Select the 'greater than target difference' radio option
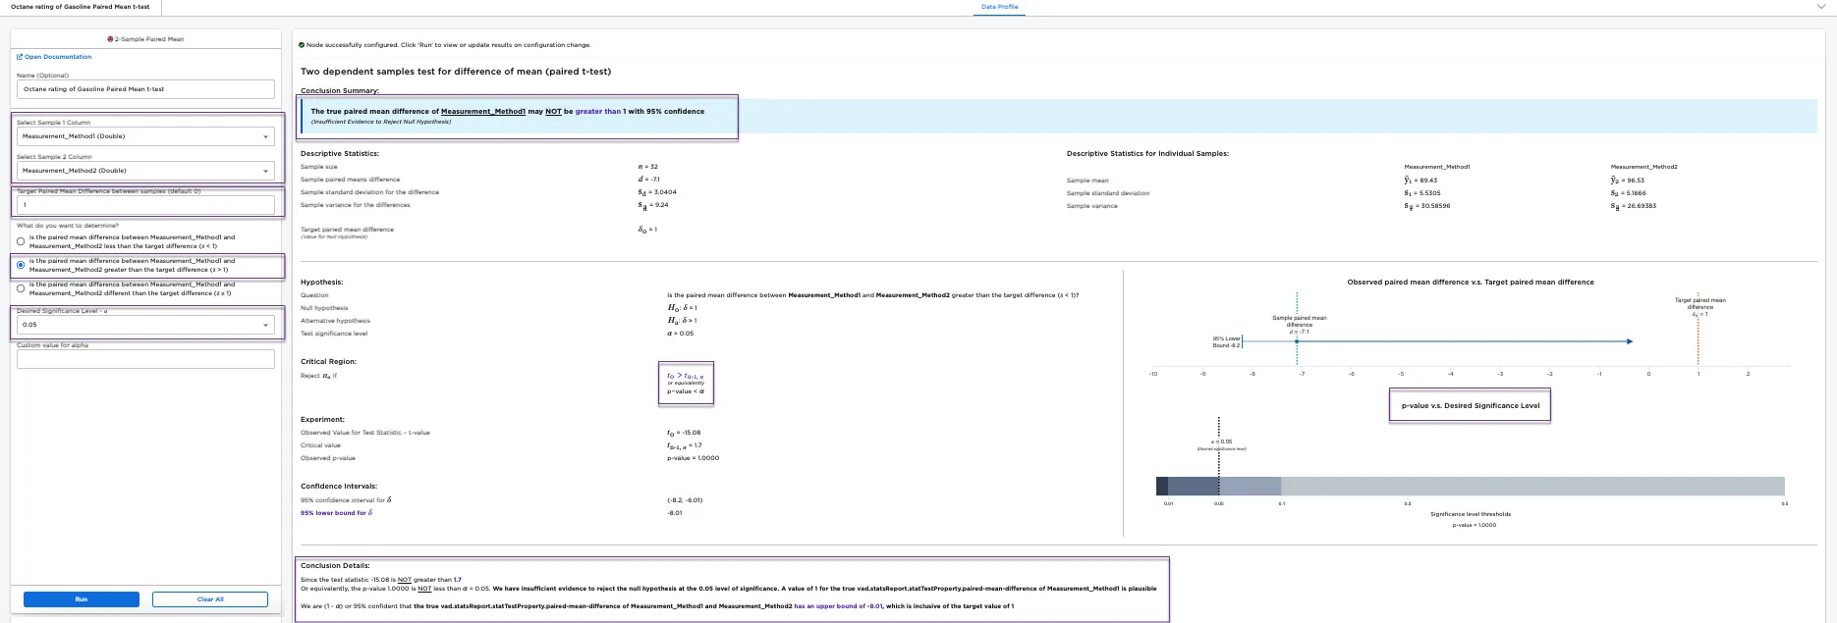Screen dimensions: 1837x623 coord(21,265)
